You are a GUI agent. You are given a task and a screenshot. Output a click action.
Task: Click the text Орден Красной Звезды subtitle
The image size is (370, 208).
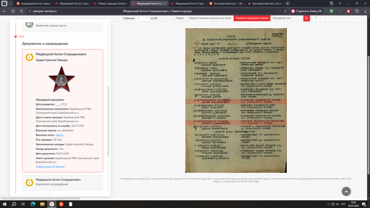(x=52, y=60)
